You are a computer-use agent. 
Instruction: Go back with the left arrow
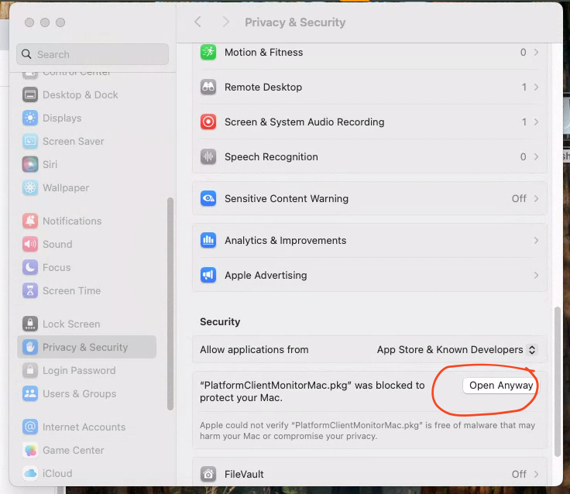point(197,22)
